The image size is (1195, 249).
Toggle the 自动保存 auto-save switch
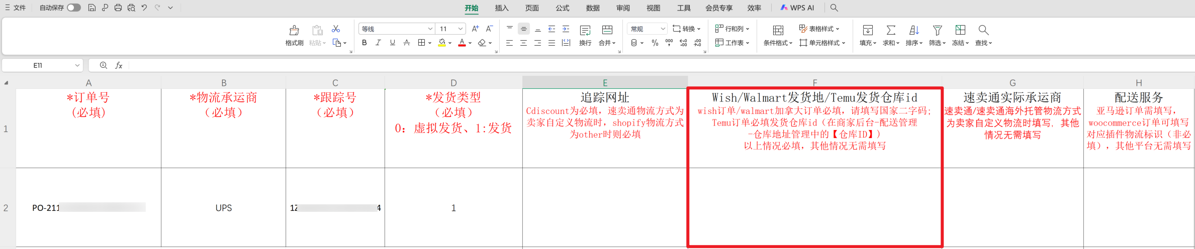74,8
